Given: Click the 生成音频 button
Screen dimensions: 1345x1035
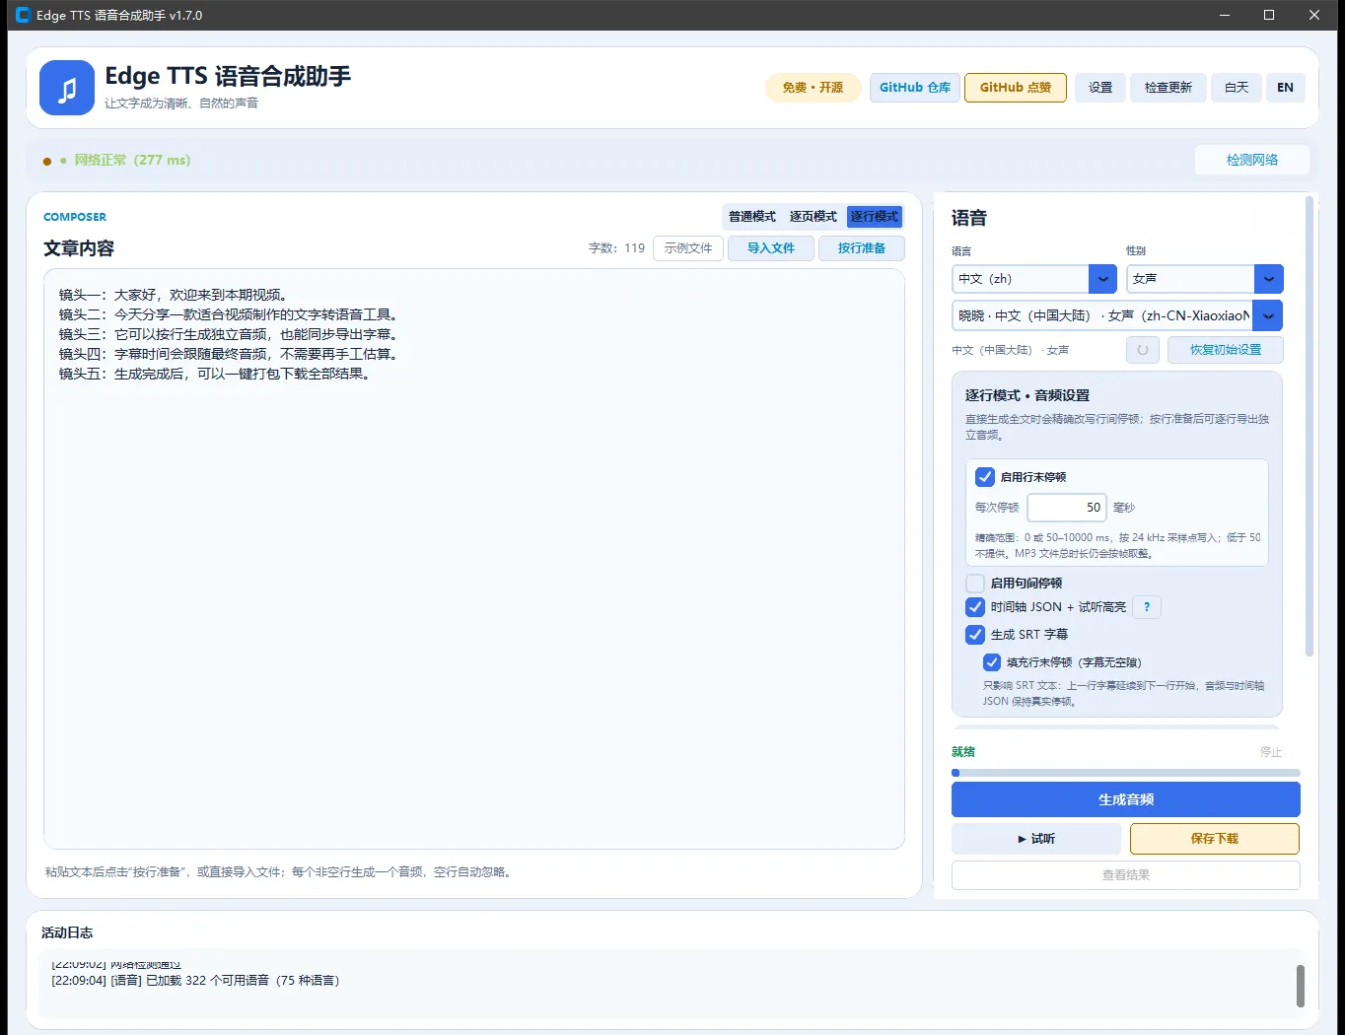Looking at the screenshot, I should (1126, 799).
